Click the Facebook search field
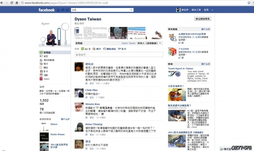The height and width of the screenshot is (151, 254). tap(100, 10)
